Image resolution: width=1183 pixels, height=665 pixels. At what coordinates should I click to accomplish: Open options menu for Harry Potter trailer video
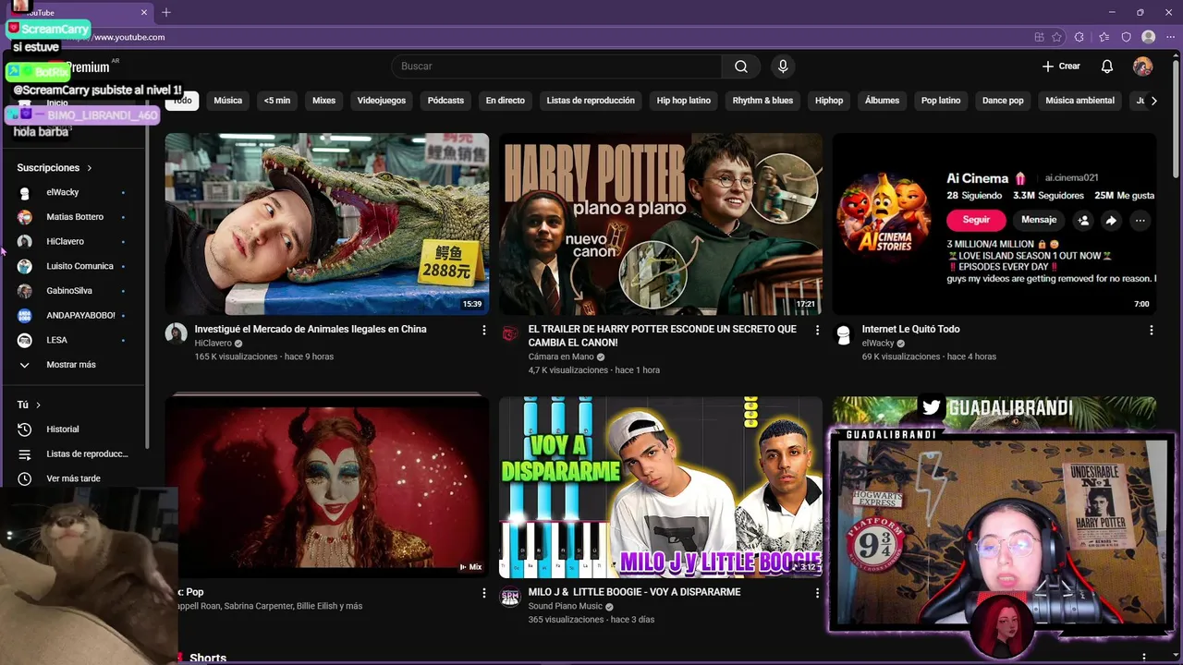pyautogui.click(x=817, y=330)
